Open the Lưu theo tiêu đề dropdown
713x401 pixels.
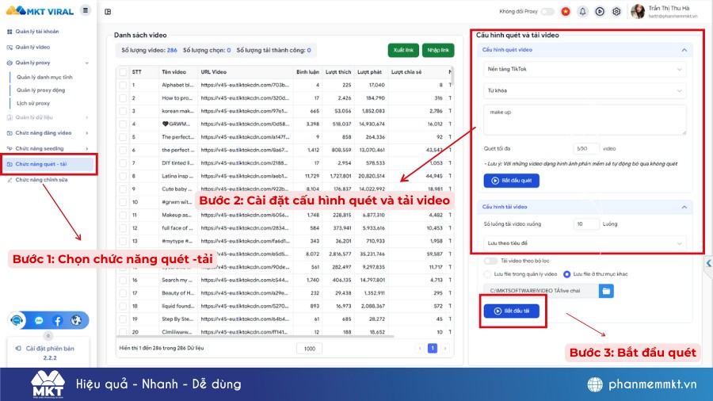tap(584, 243)
